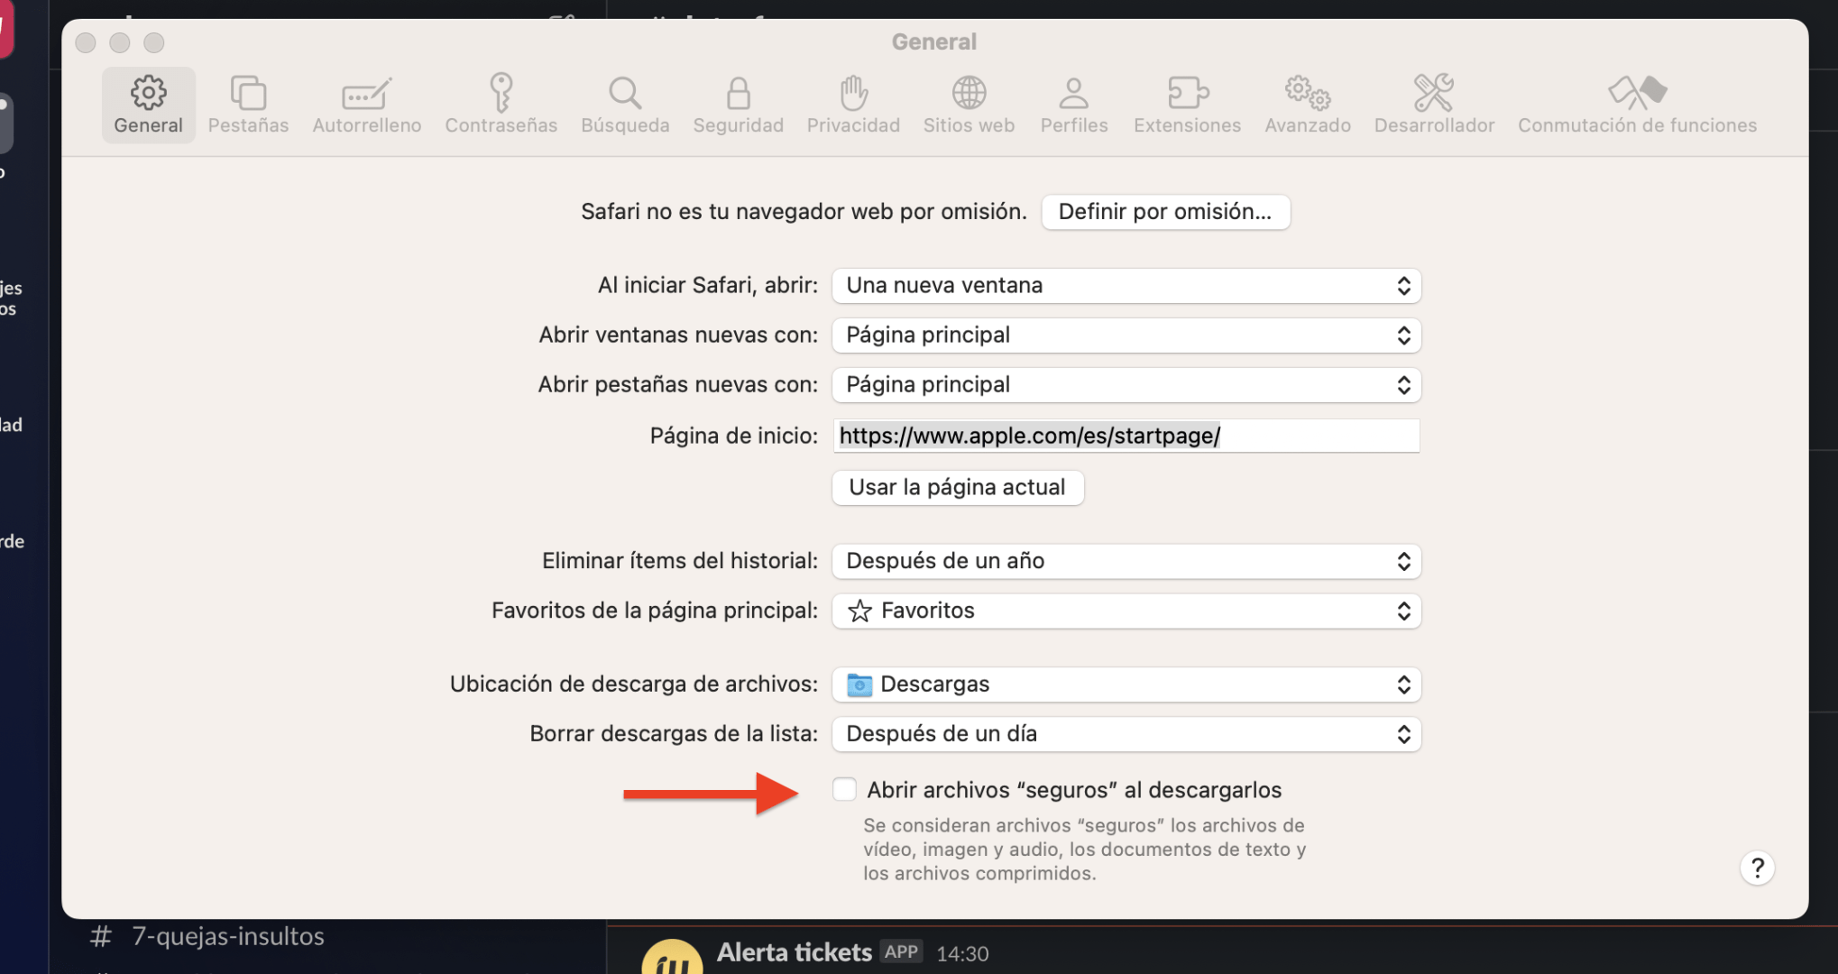Open Abrir ventanas nuevas con dropdown
The width and height of the screenshot is (1838, 974).
click(1126, 335)
